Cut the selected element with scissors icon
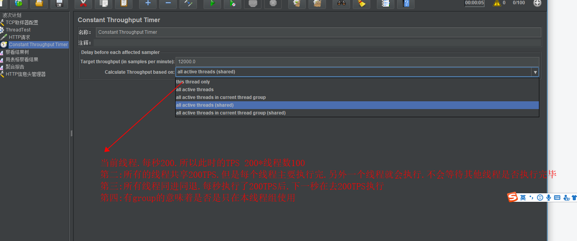 point(83,4)
